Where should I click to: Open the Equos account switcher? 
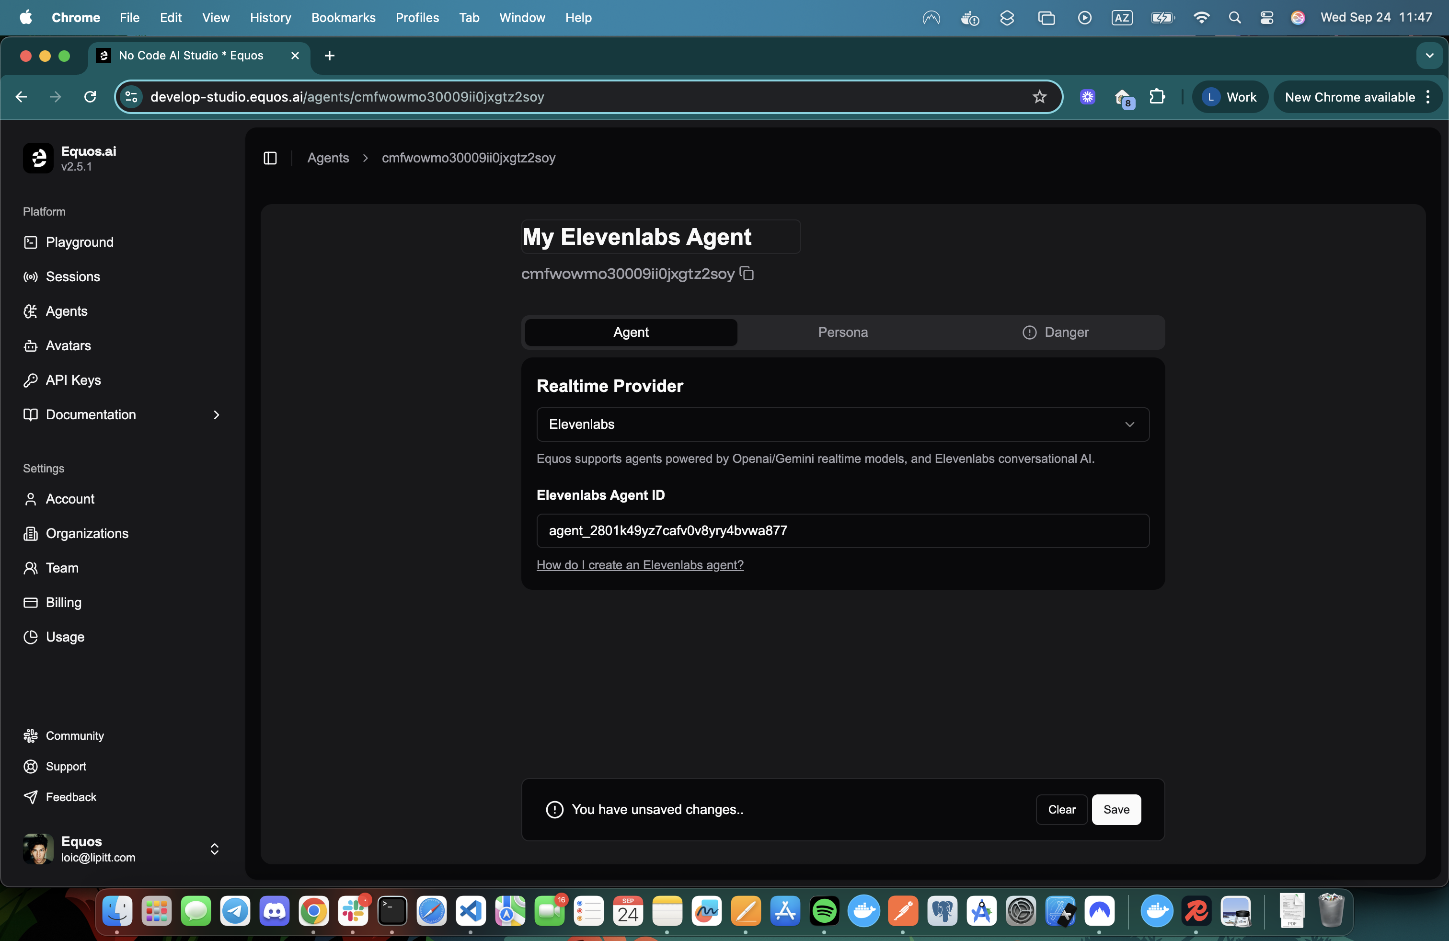(214, 849)
